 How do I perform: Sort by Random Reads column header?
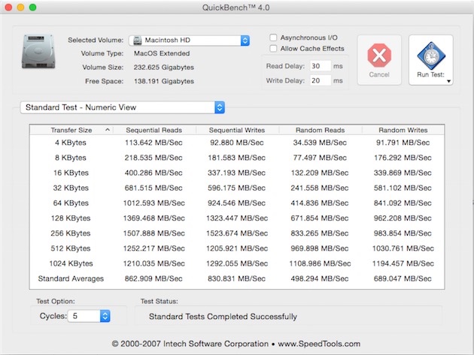pyautogui.click(x=320, y=130)
